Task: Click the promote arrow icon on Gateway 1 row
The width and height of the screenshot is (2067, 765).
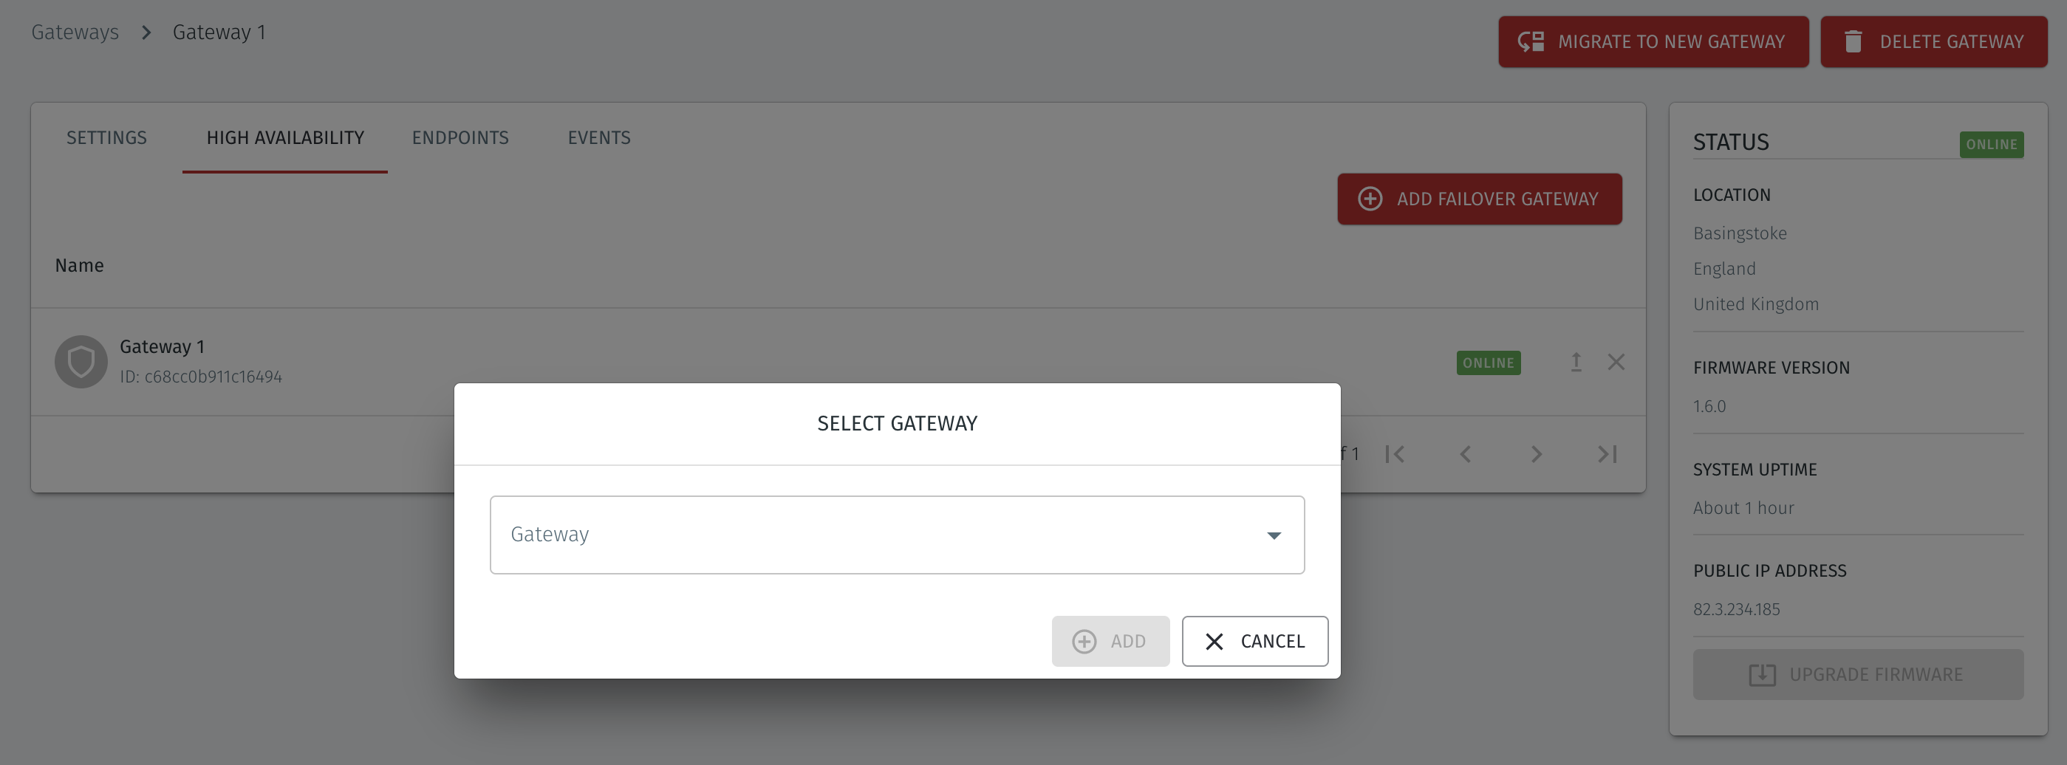Action: 1575,363
